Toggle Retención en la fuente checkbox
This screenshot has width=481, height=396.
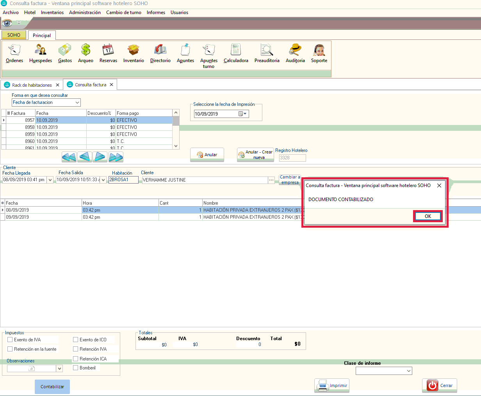pos(10,349)
